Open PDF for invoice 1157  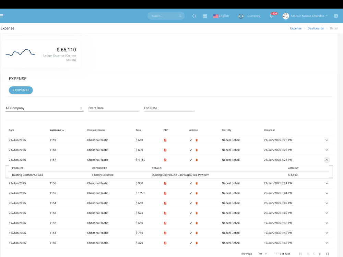tap(165, 160)
